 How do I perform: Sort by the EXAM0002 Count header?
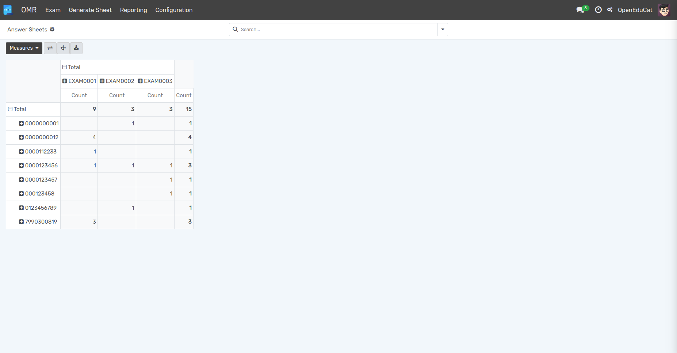(117, 95)
